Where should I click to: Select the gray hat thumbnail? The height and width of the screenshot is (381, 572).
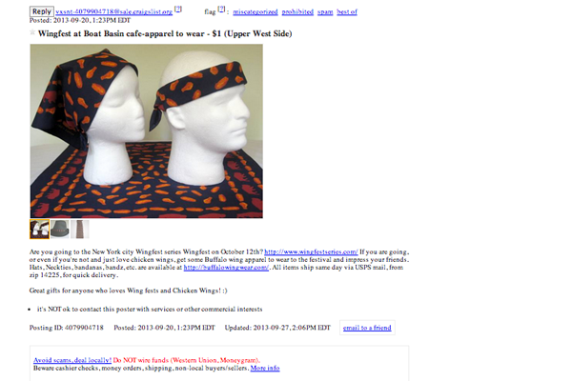[x=59, y=229]
